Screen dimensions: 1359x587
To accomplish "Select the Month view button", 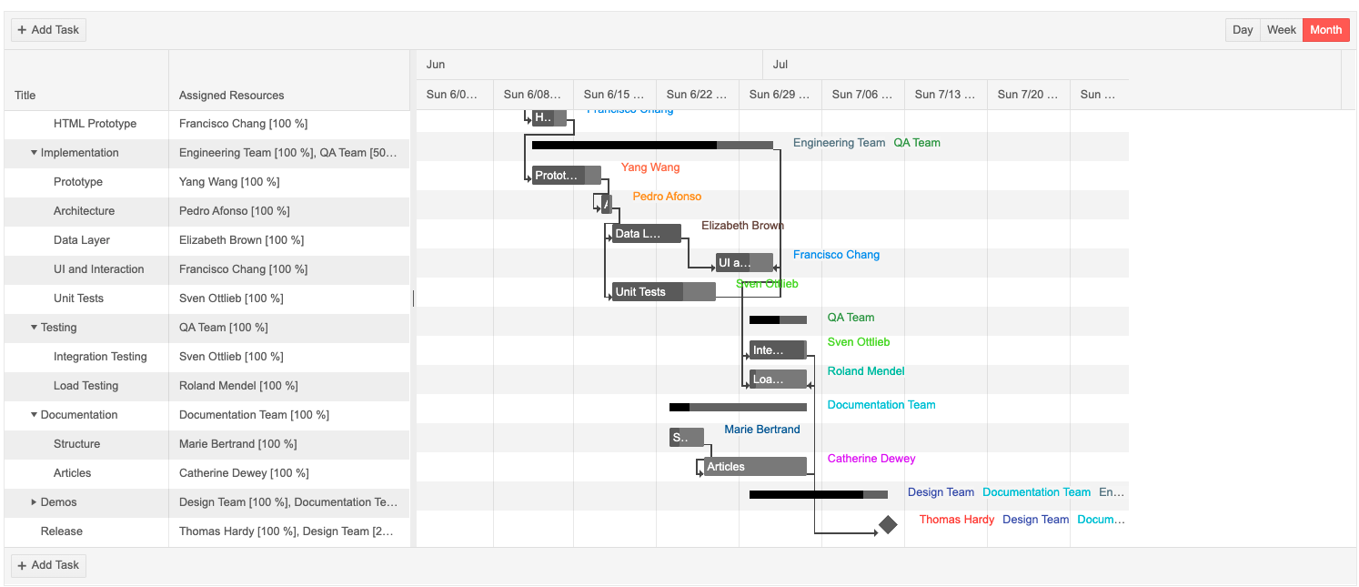I will click(1325, 30).
